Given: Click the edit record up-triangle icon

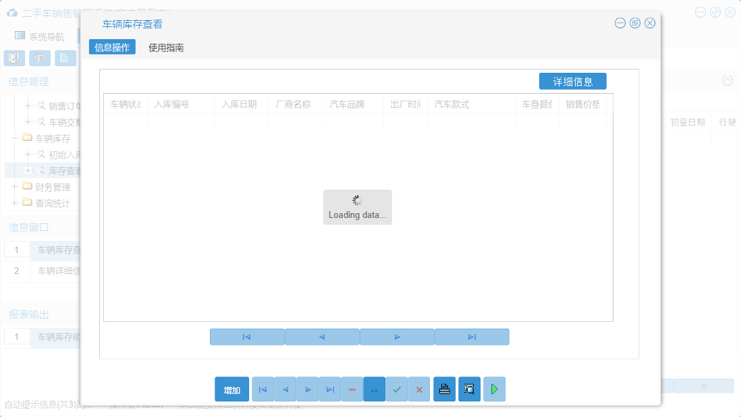Looking at the screenshot, I should 375,389.
